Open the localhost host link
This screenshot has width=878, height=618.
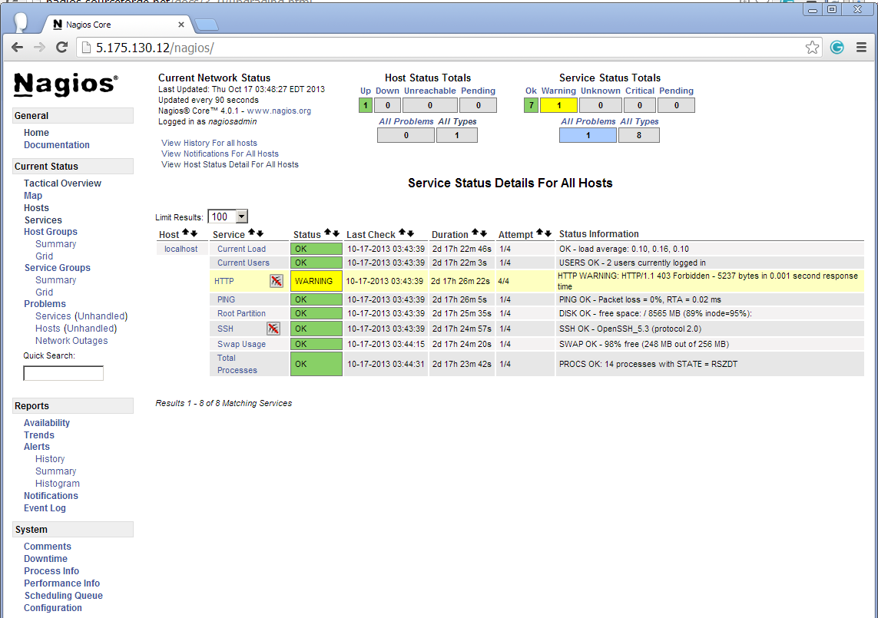(x=181, y=249)
